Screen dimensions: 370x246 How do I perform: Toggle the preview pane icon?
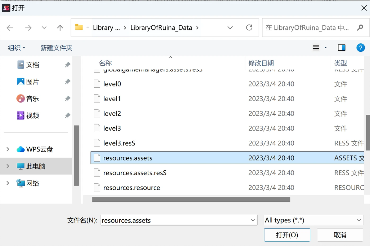click(341, 48)
